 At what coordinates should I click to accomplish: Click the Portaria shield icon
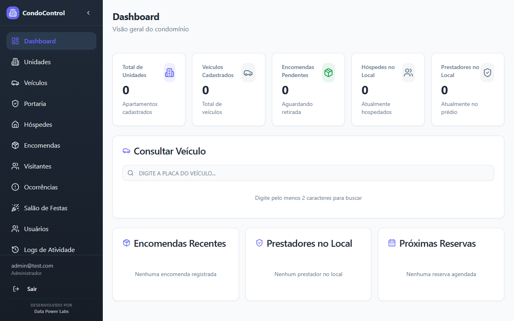(x=15, y=104)
